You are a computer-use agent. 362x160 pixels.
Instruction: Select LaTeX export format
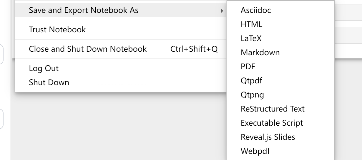pyautogui.click(x=251, y=38)
